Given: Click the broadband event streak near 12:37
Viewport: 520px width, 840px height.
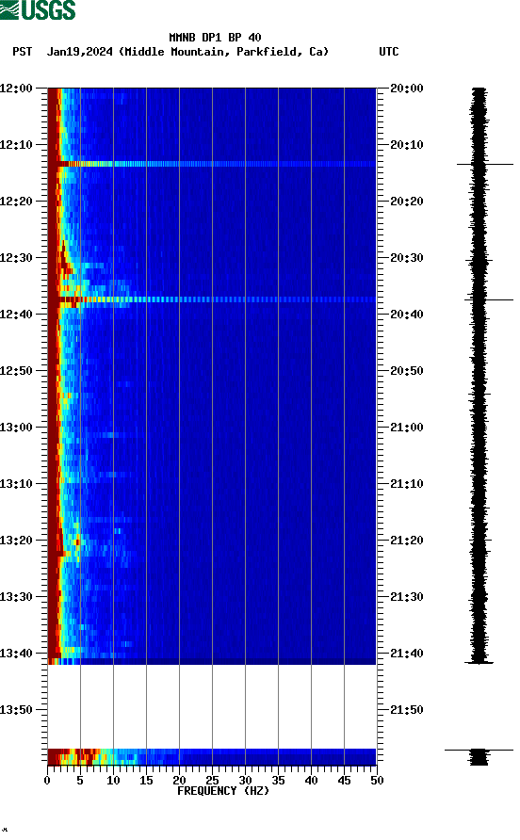Looking at the screenshot, I should click(212, 299).
